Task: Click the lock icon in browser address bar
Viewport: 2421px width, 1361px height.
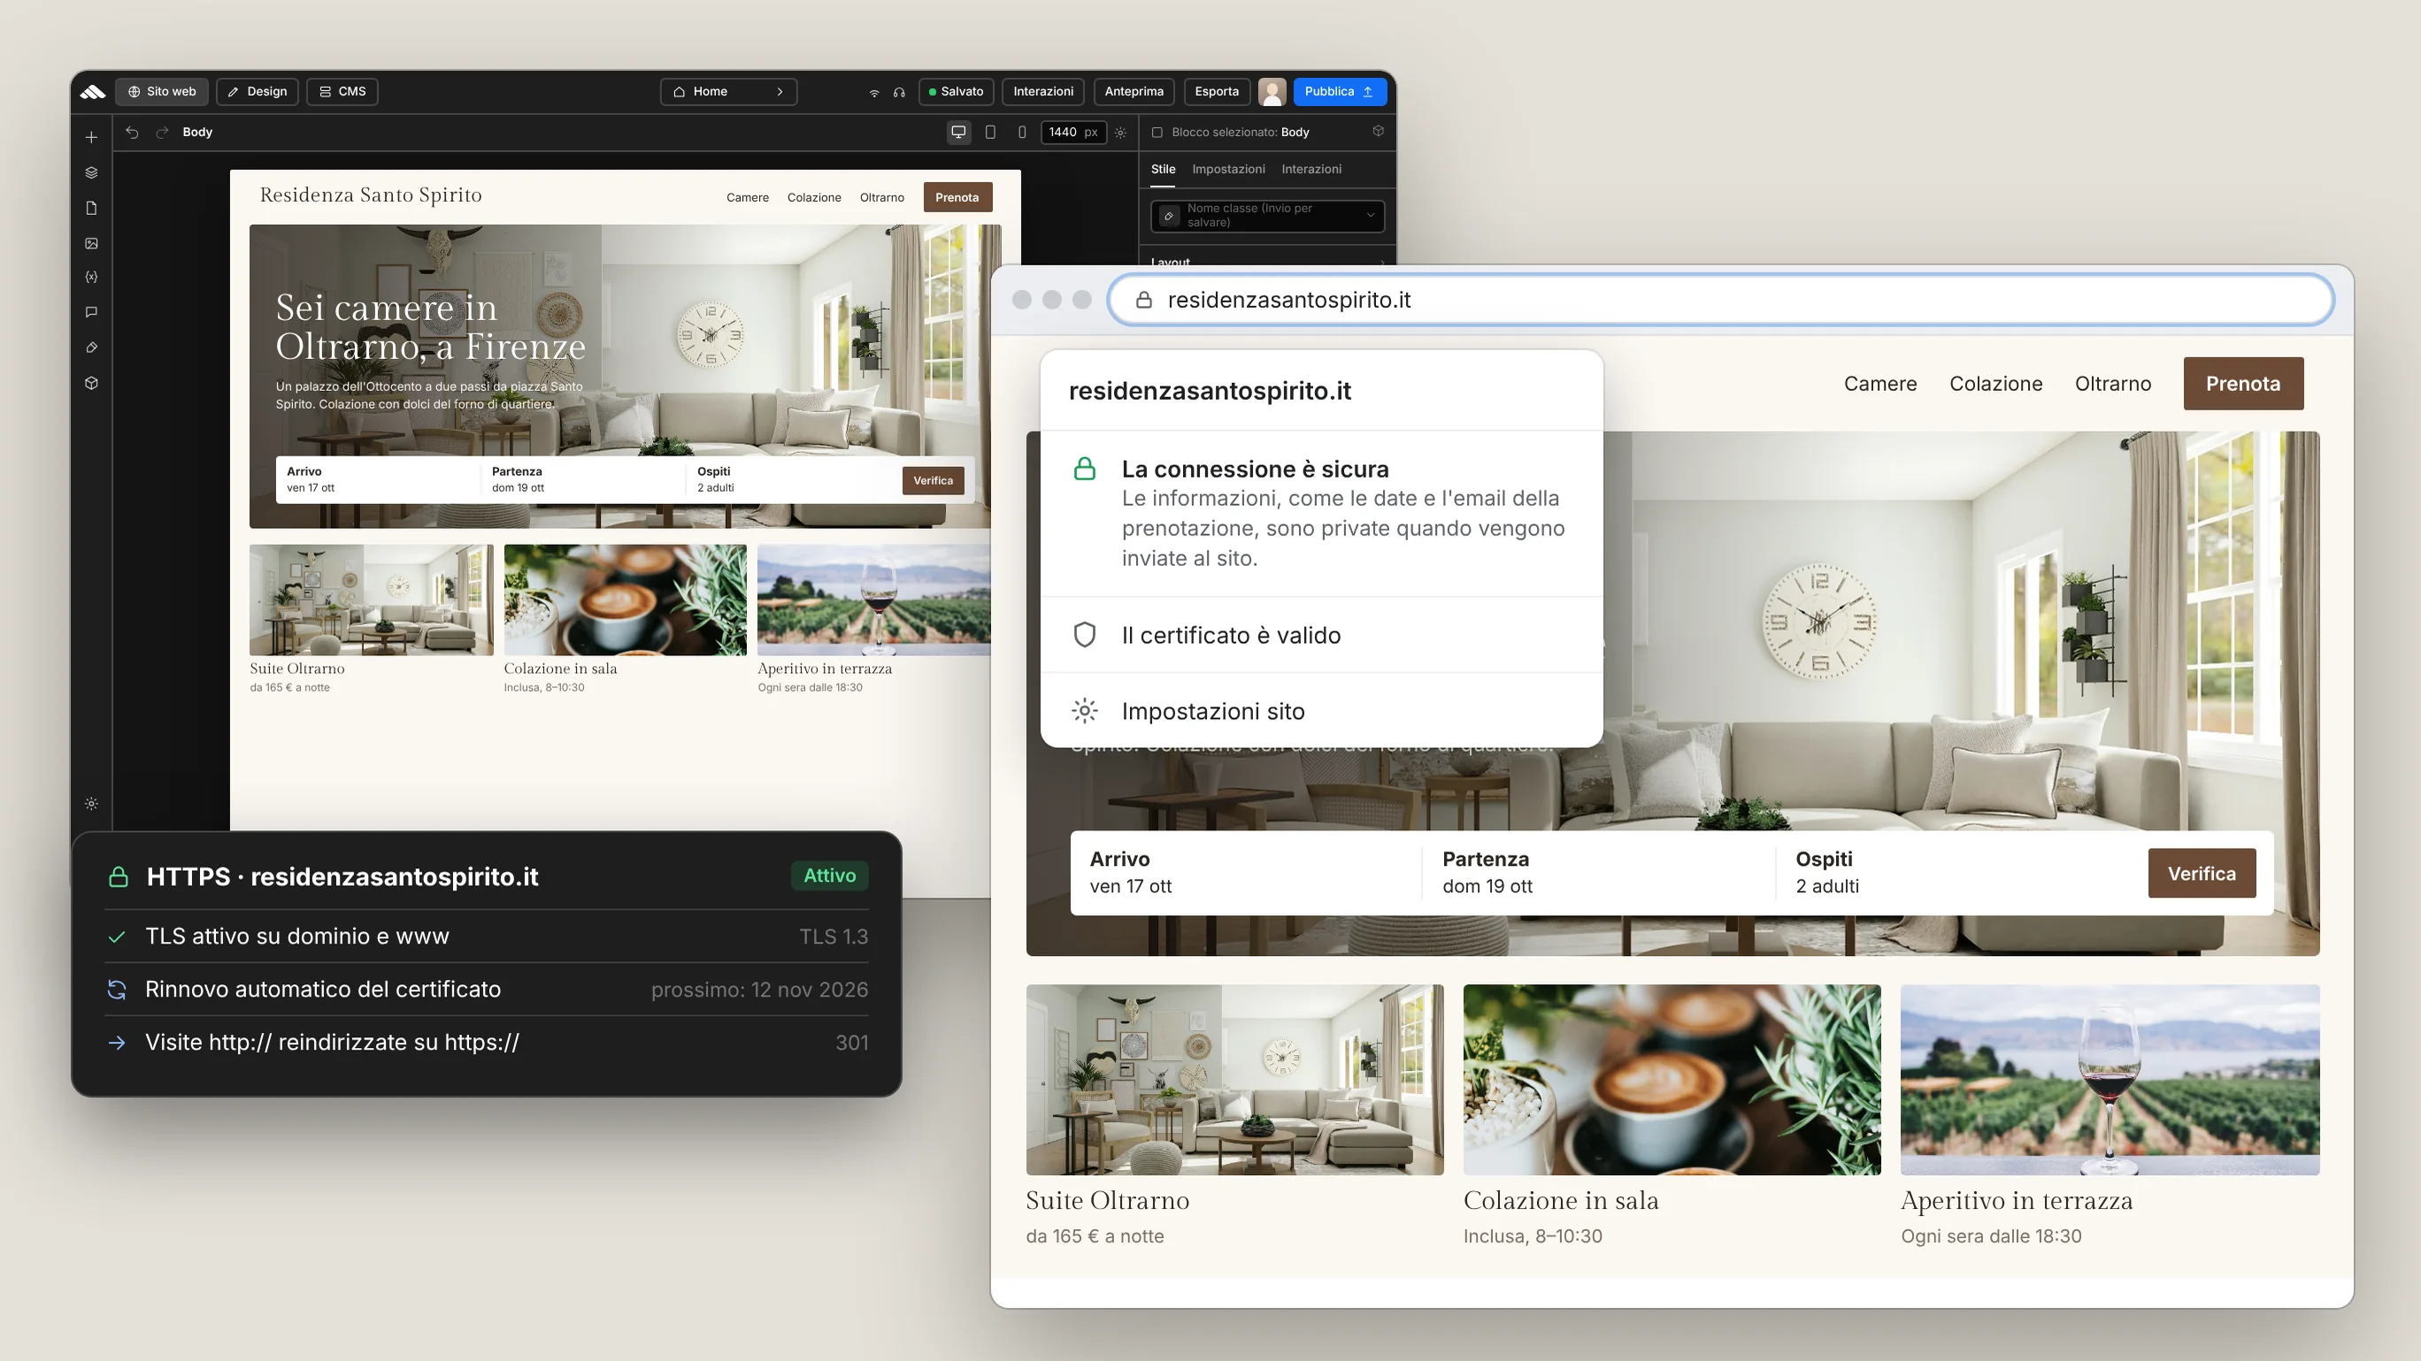Action: click(x=1144, y=300)
